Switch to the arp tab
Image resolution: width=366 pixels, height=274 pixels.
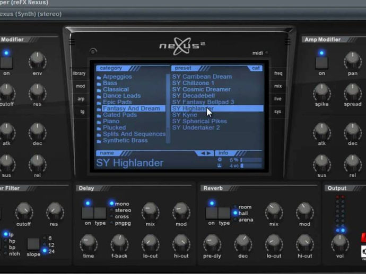tap(81, 99)
